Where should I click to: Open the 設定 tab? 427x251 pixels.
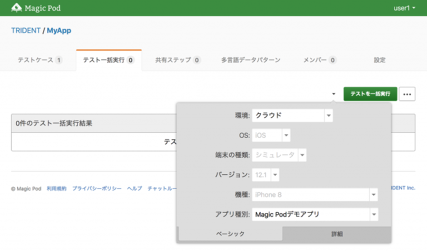tap(380, 60)
